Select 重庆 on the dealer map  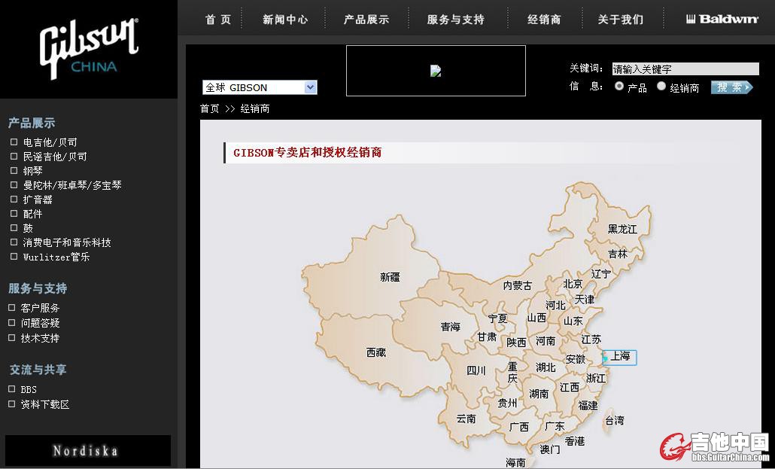coord(512,372)
